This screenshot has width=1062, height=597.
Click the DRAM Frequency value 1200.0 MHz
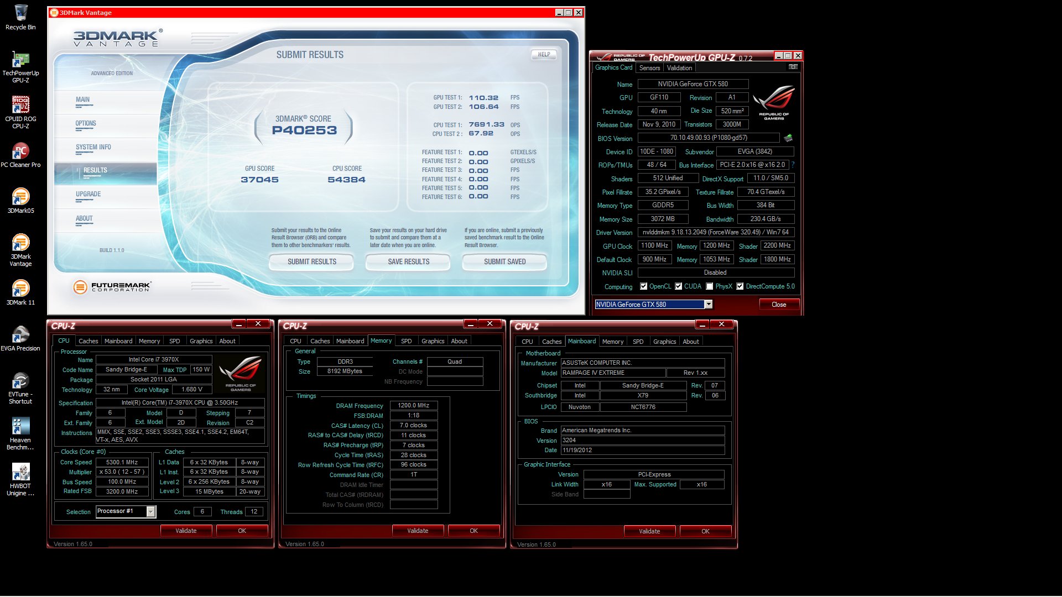click(x=414, y=405)
